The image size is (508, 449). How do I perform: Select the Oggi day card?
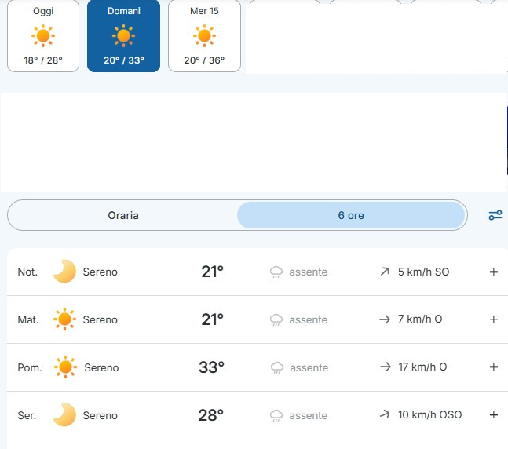[43, 35]
